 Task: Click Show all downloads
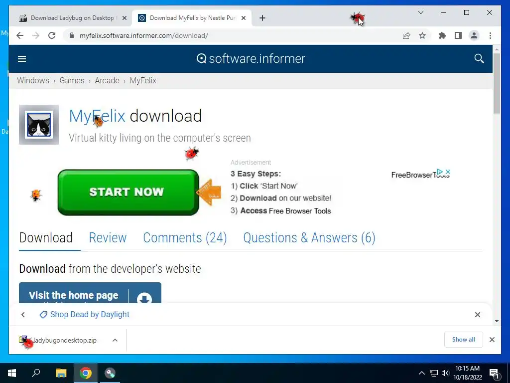(x=464, y=340)
